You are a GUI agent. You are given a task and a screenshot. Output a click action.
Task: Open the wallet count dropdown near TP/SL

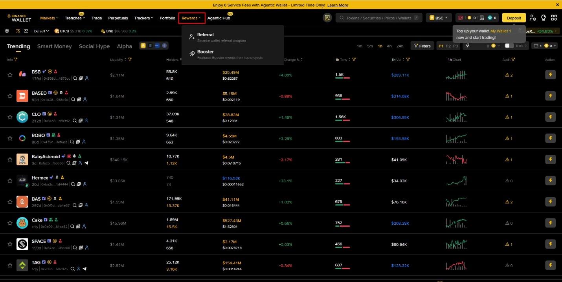coord(544,46)
